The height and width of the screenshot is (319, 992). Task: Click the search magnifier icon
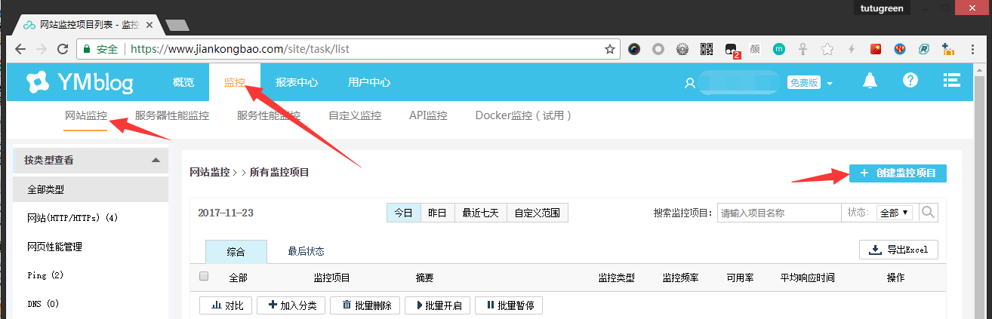[928, 213]
